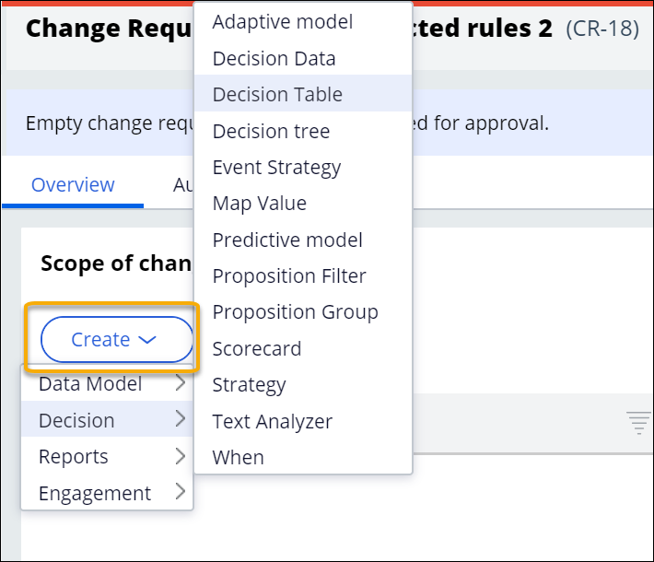Switch to the Overview tab
The height and width of the screenshot is (562, 654).
click(x=73, y=184)
